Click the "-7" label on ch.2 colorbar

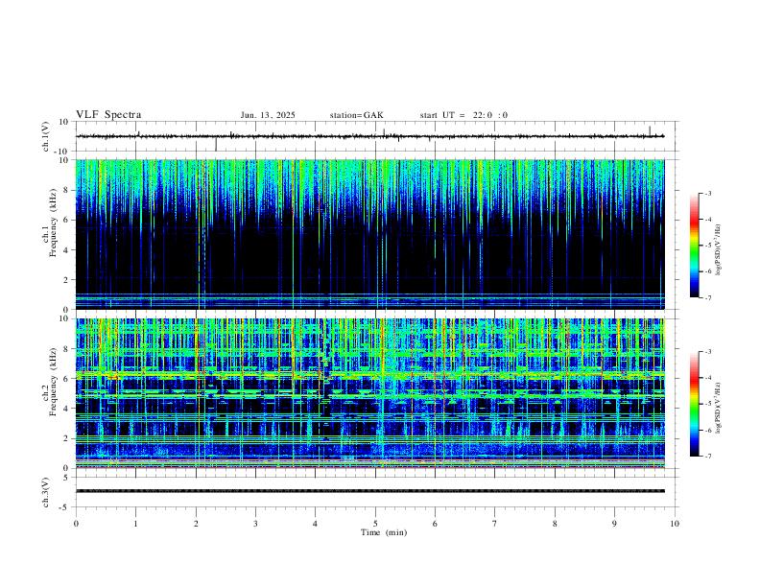[707, 457]
